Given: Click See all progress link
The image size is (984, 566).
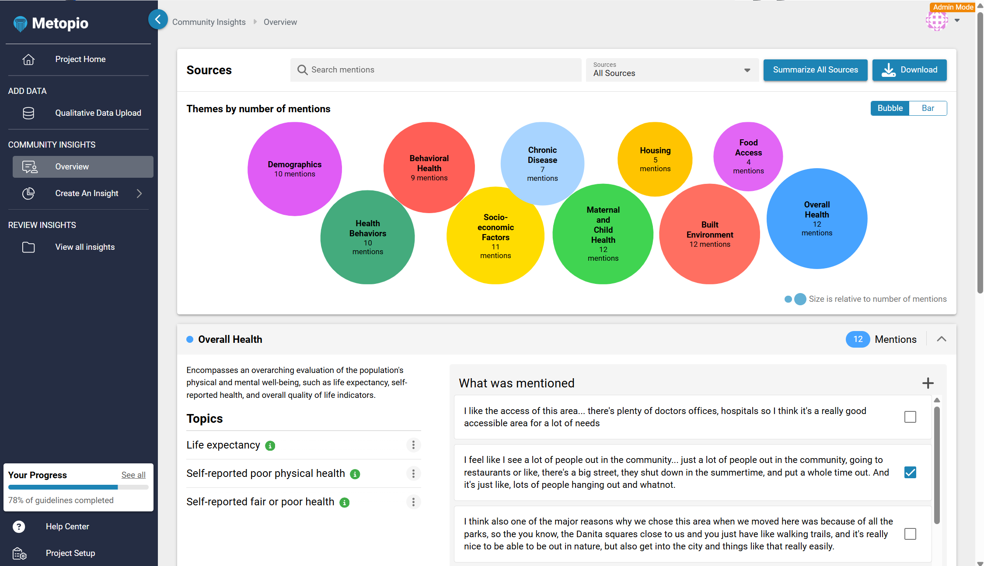Looking at the screenshot, I should (133, 475).
